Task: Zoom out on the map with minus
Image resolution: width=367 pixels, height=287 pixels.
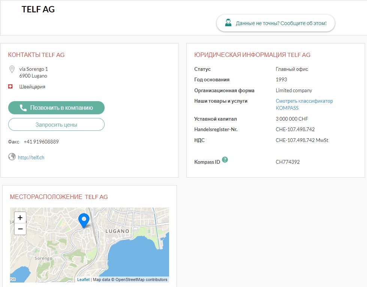Action: (20, 229)
